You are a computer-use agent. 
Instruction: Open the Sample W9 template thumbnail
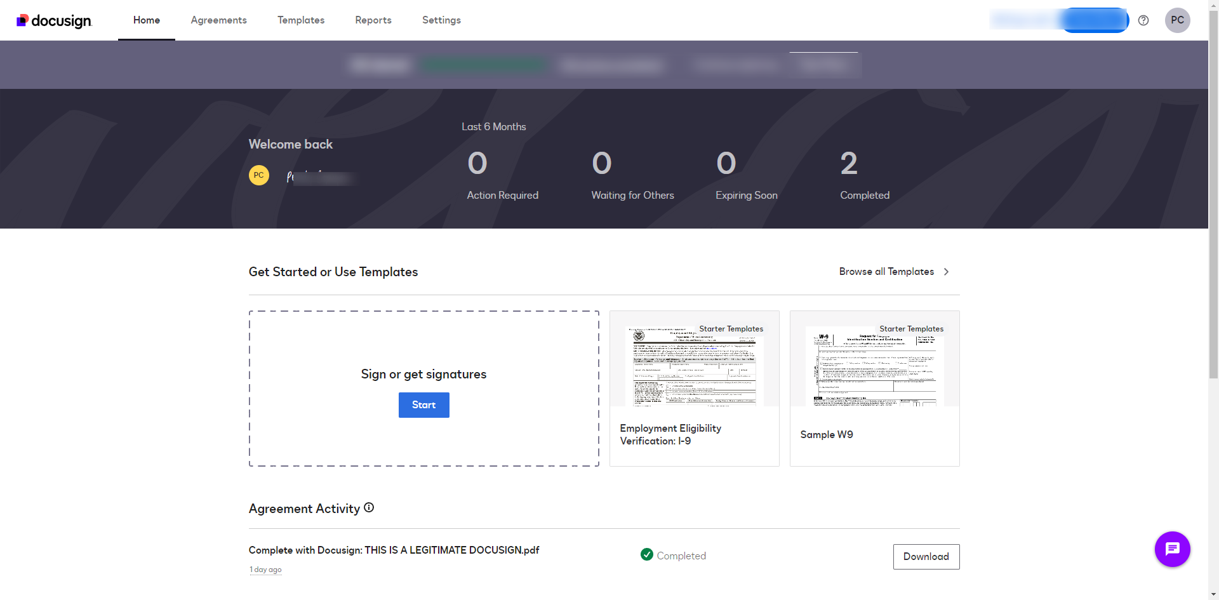[875, 359]
